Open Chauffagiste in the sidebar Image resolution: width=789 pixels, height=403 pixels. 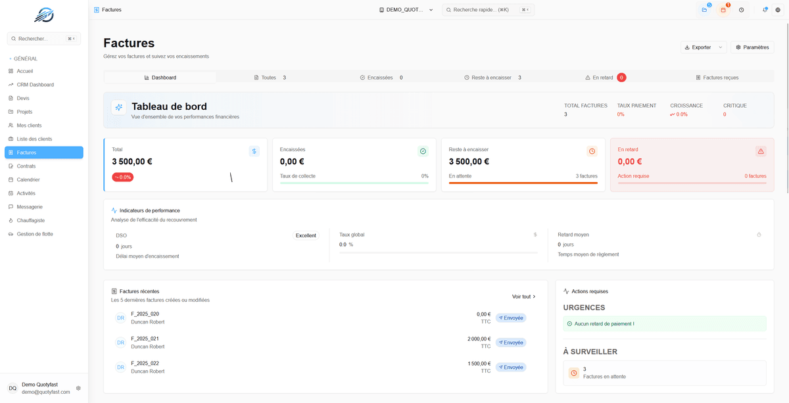(30, 220)
